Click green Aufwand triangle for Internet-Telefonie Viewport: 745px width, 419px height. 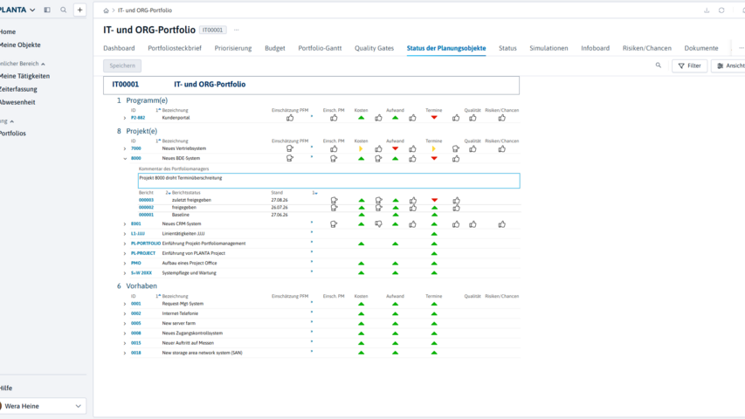[x=395, y=313]
